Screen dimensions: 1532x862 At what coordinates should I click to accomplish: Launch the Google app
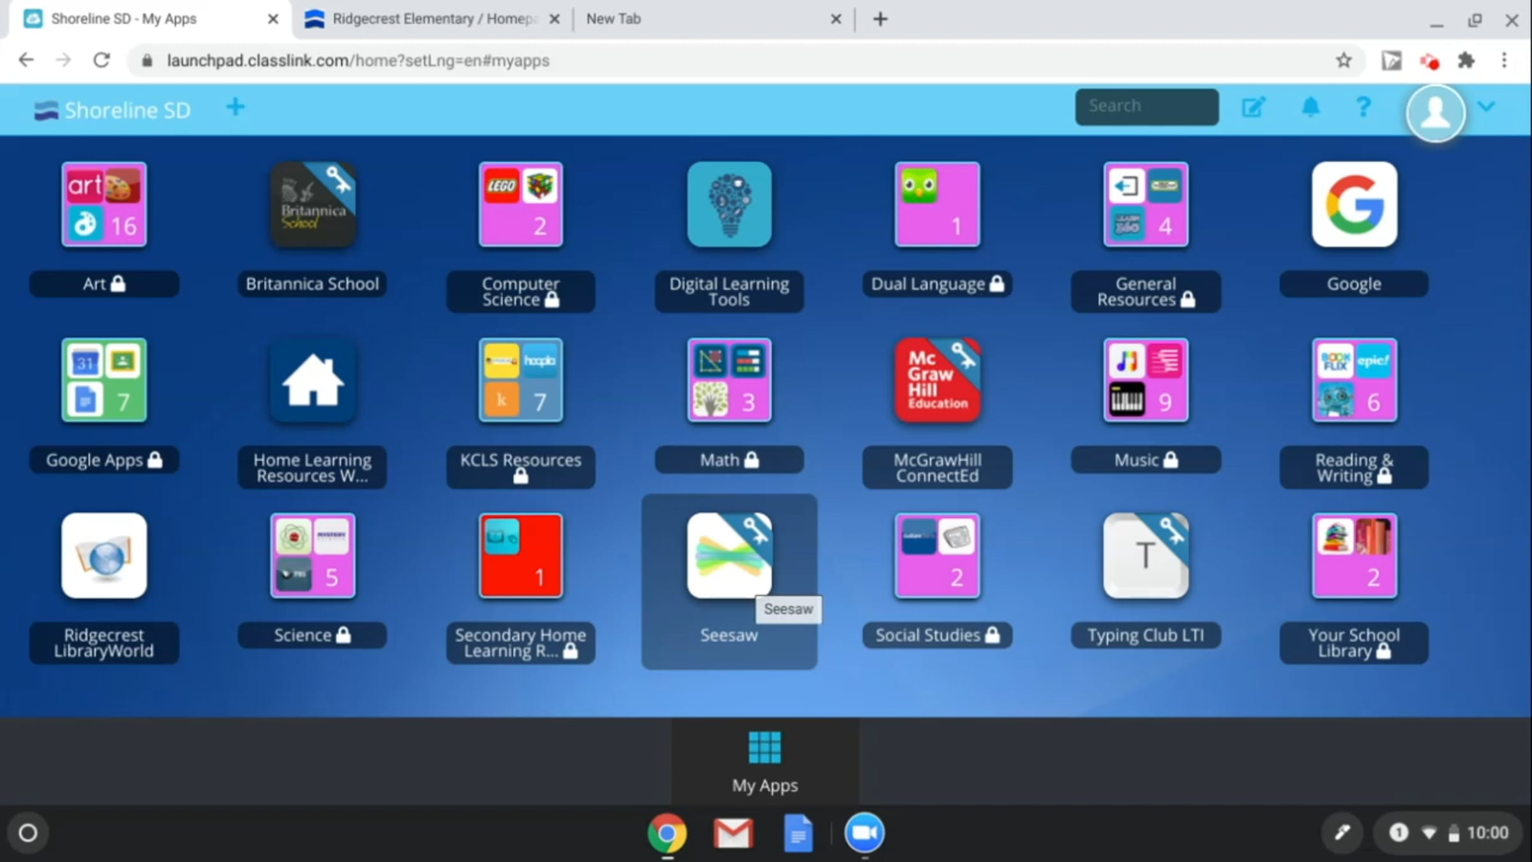click(x=1354, y=204)
